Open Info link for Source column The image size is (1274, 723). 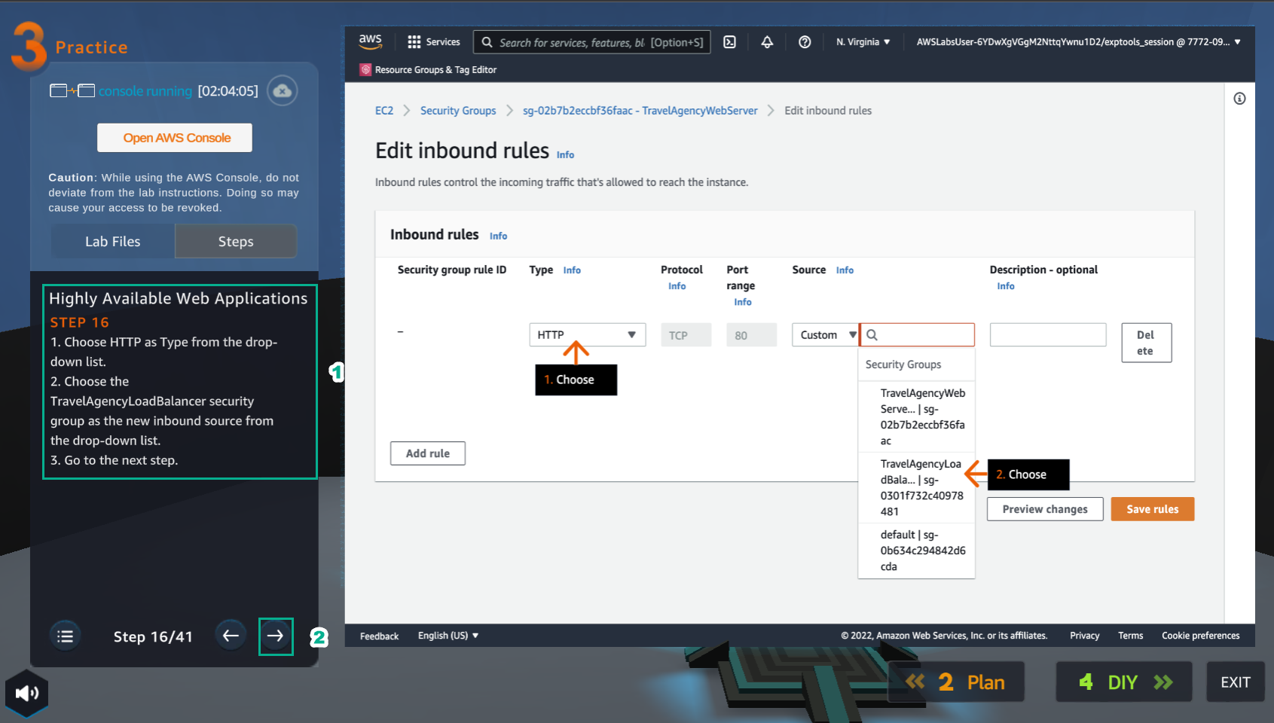point(845,270)
